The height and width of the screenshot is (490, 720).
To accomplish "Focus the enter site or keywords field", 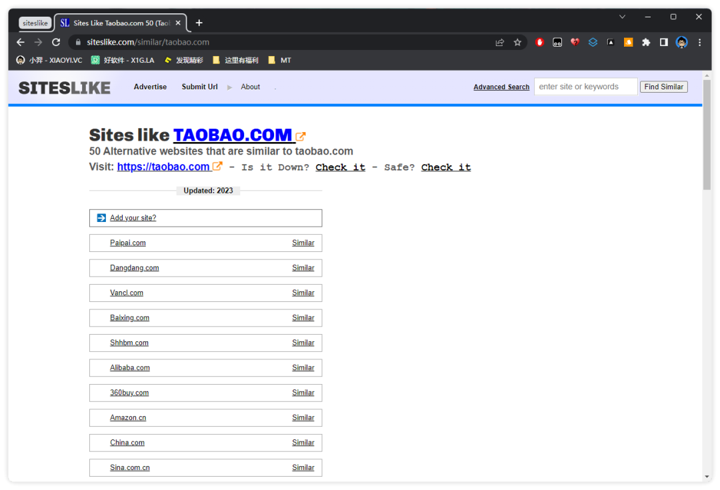I will pyautogui.click(x=585, y=87).
